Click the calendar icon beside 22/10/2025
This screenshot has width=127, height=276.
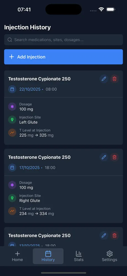point(12,89)
